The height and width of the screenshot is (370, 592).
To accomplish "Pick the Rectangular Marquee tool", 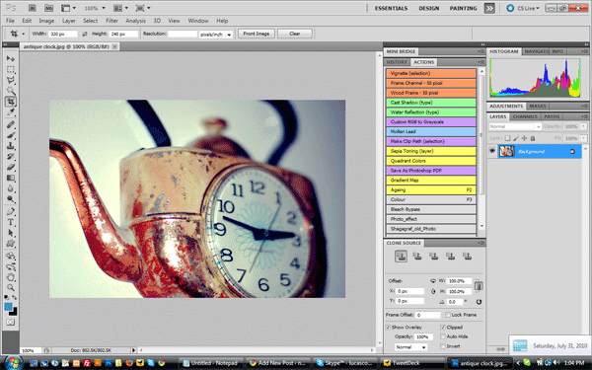I will point(11,69).
